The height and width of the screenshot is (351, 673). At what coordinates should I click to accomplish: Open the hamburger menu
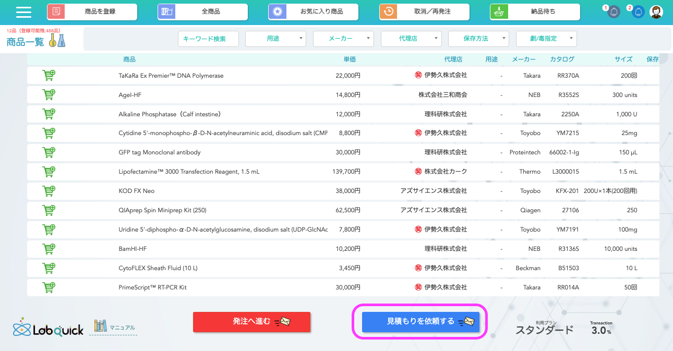(x=24, y=12)
